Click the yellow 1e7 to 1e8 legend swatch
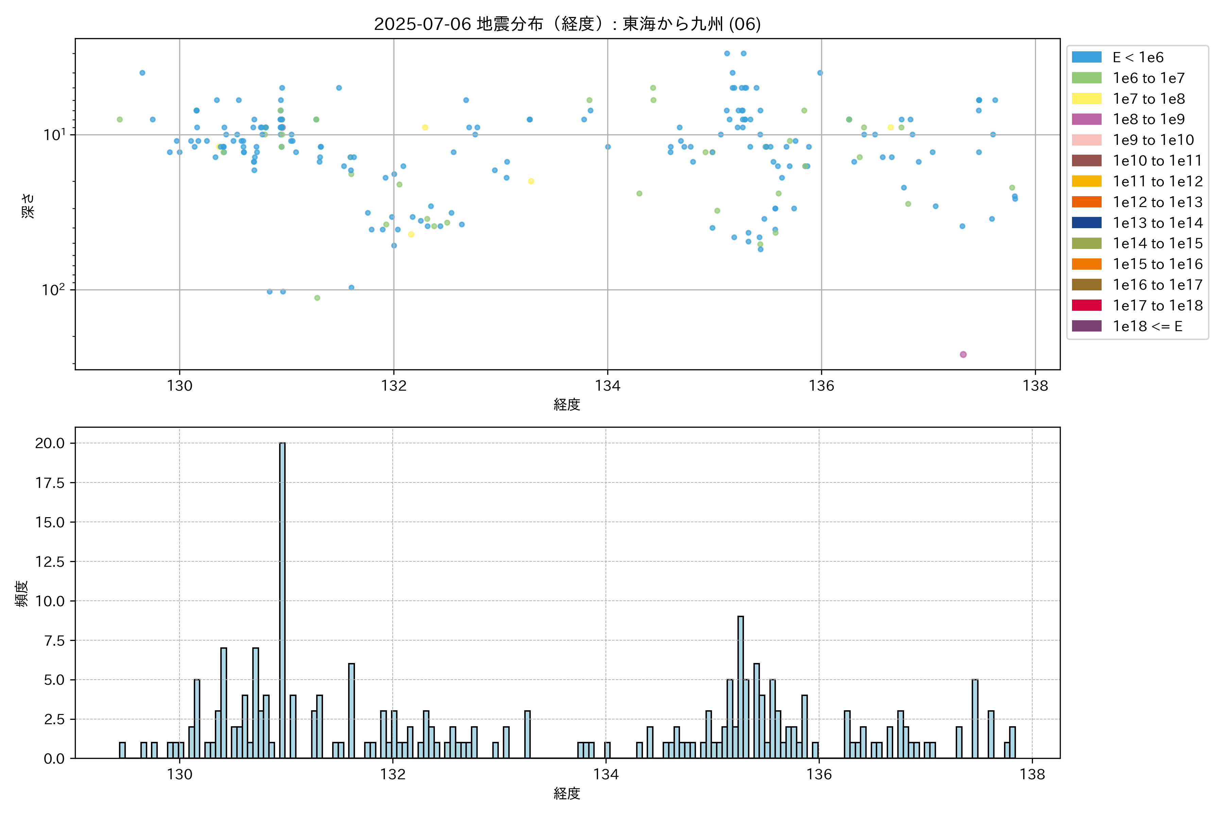The image size is (1224, 816). click(1087, 99)
